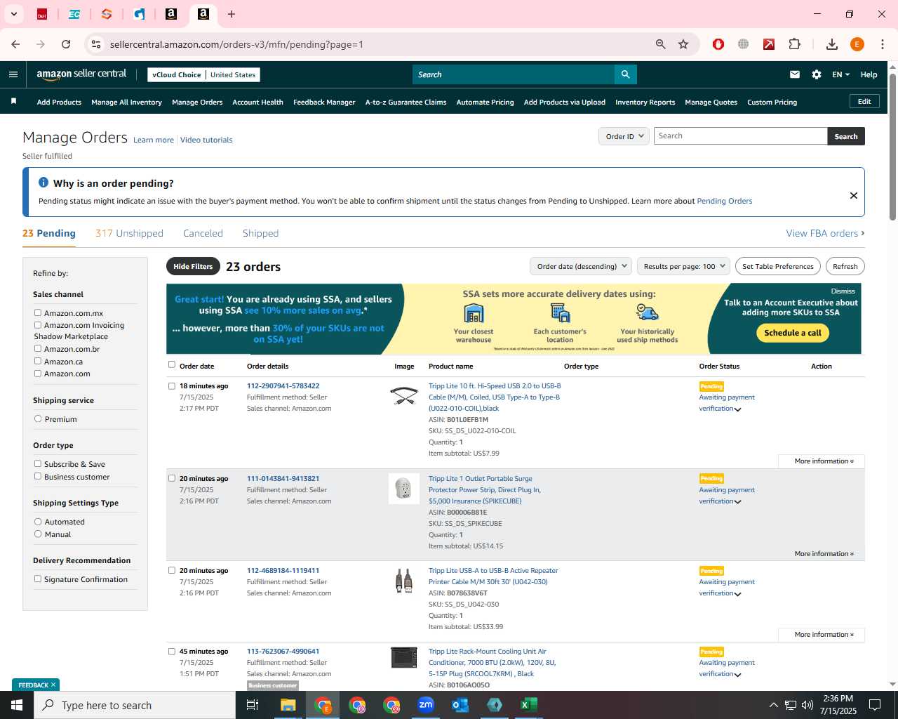Open Account Health menu item
Viewport: 898px width, 719px height.
(x=257, y=102)
